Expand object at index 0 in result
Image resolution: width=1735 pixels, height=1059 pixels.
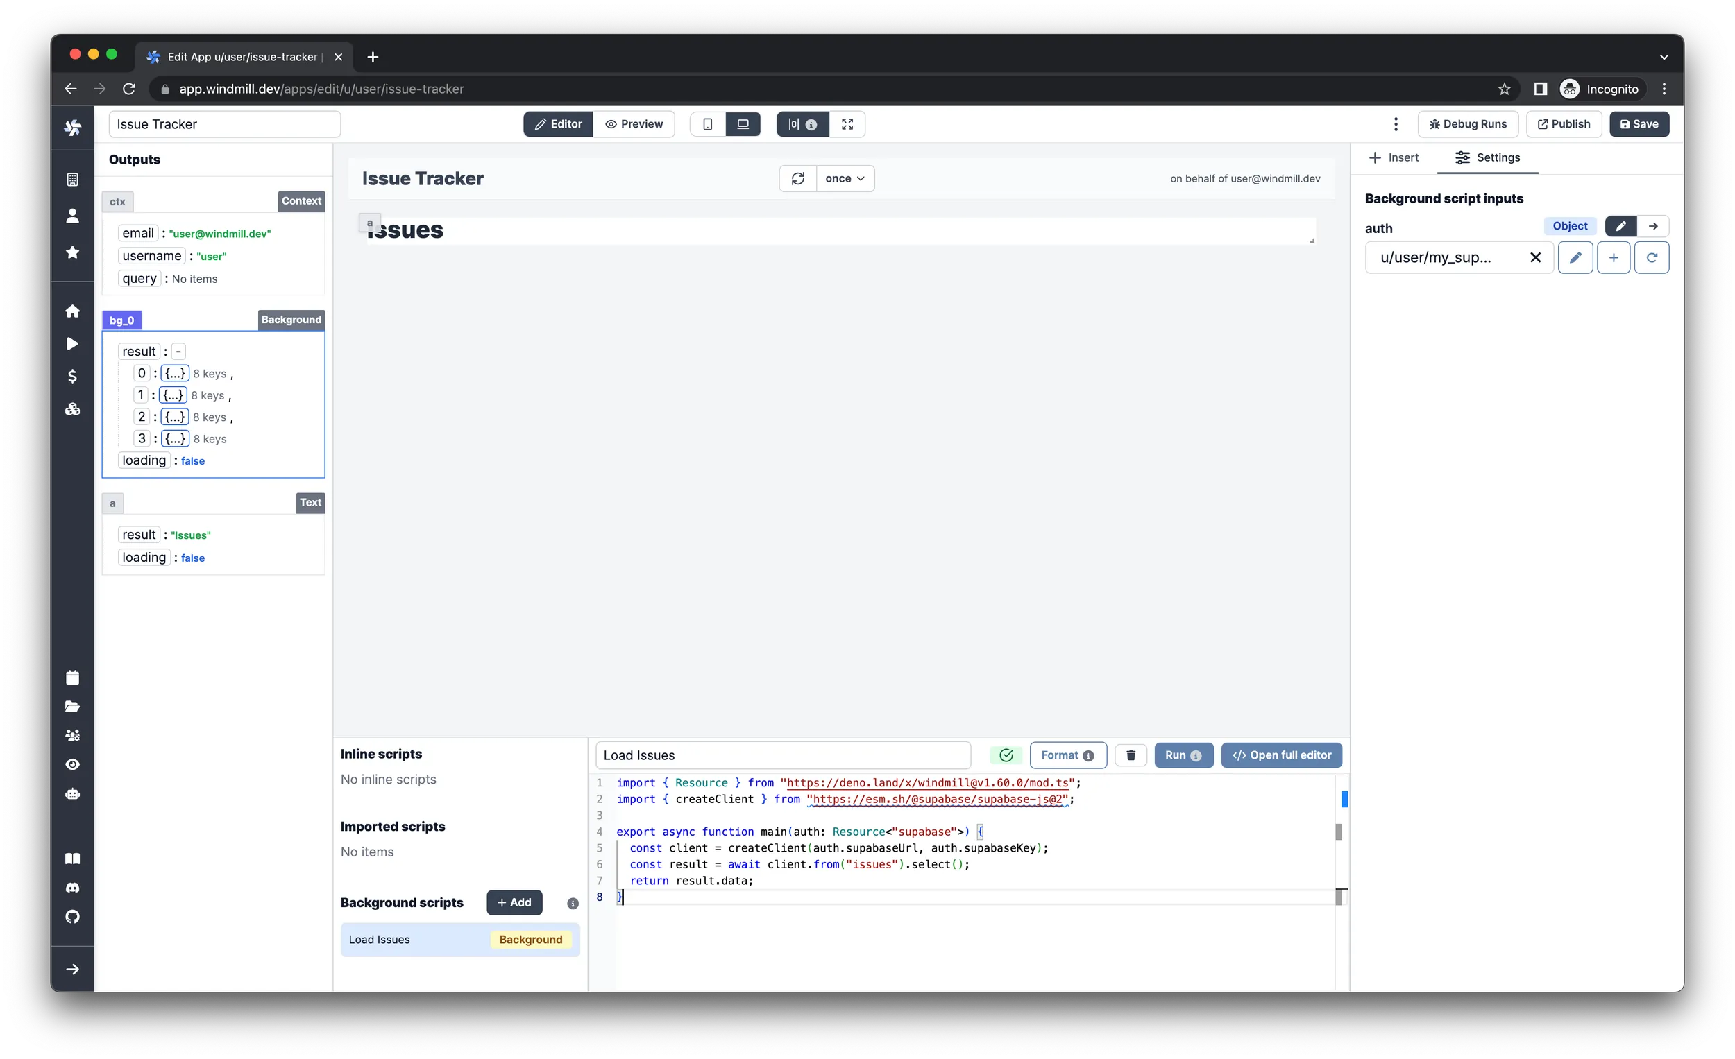175,374
